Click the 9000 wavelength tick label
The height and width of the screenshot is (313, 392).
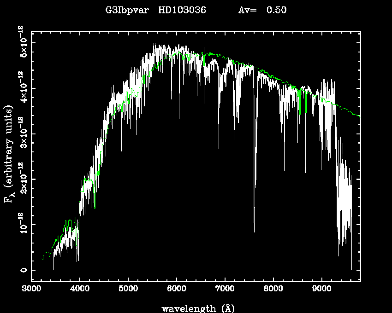[321, 290]
